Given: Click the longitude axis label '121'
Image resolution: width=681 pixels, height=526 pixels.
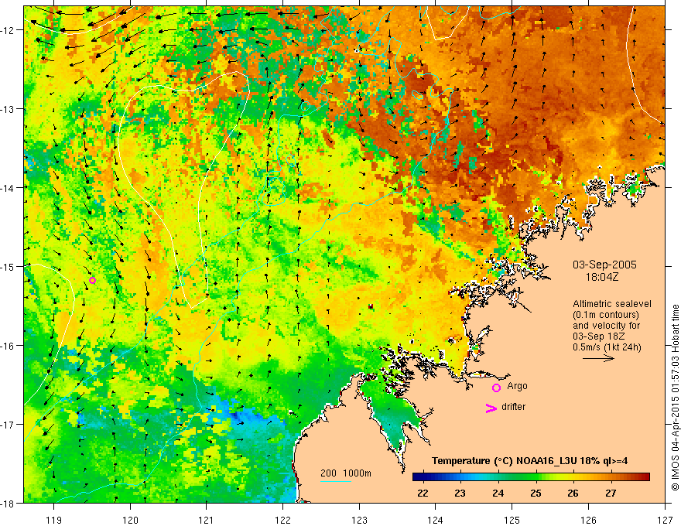Looking at the screenshot, I should tap(207, 520).
